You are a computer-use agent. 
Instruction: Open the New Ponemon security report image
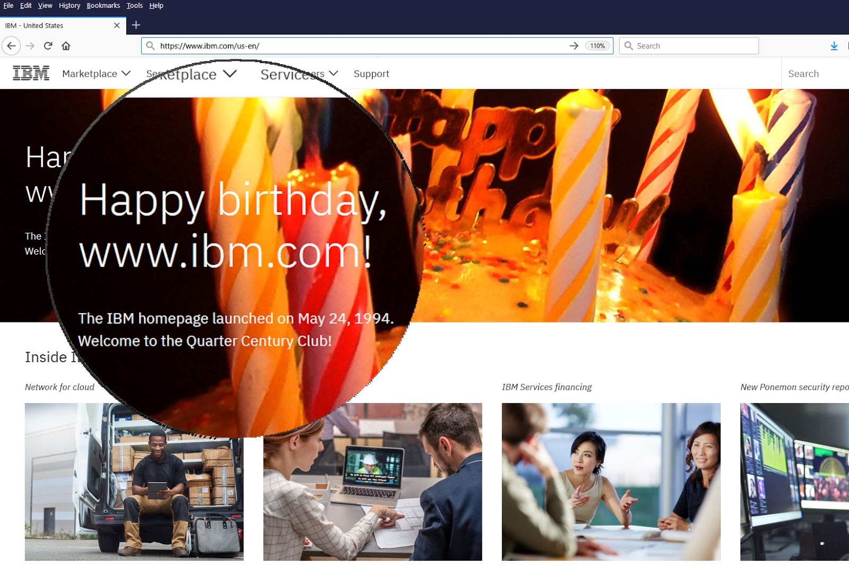click(794, 482)
